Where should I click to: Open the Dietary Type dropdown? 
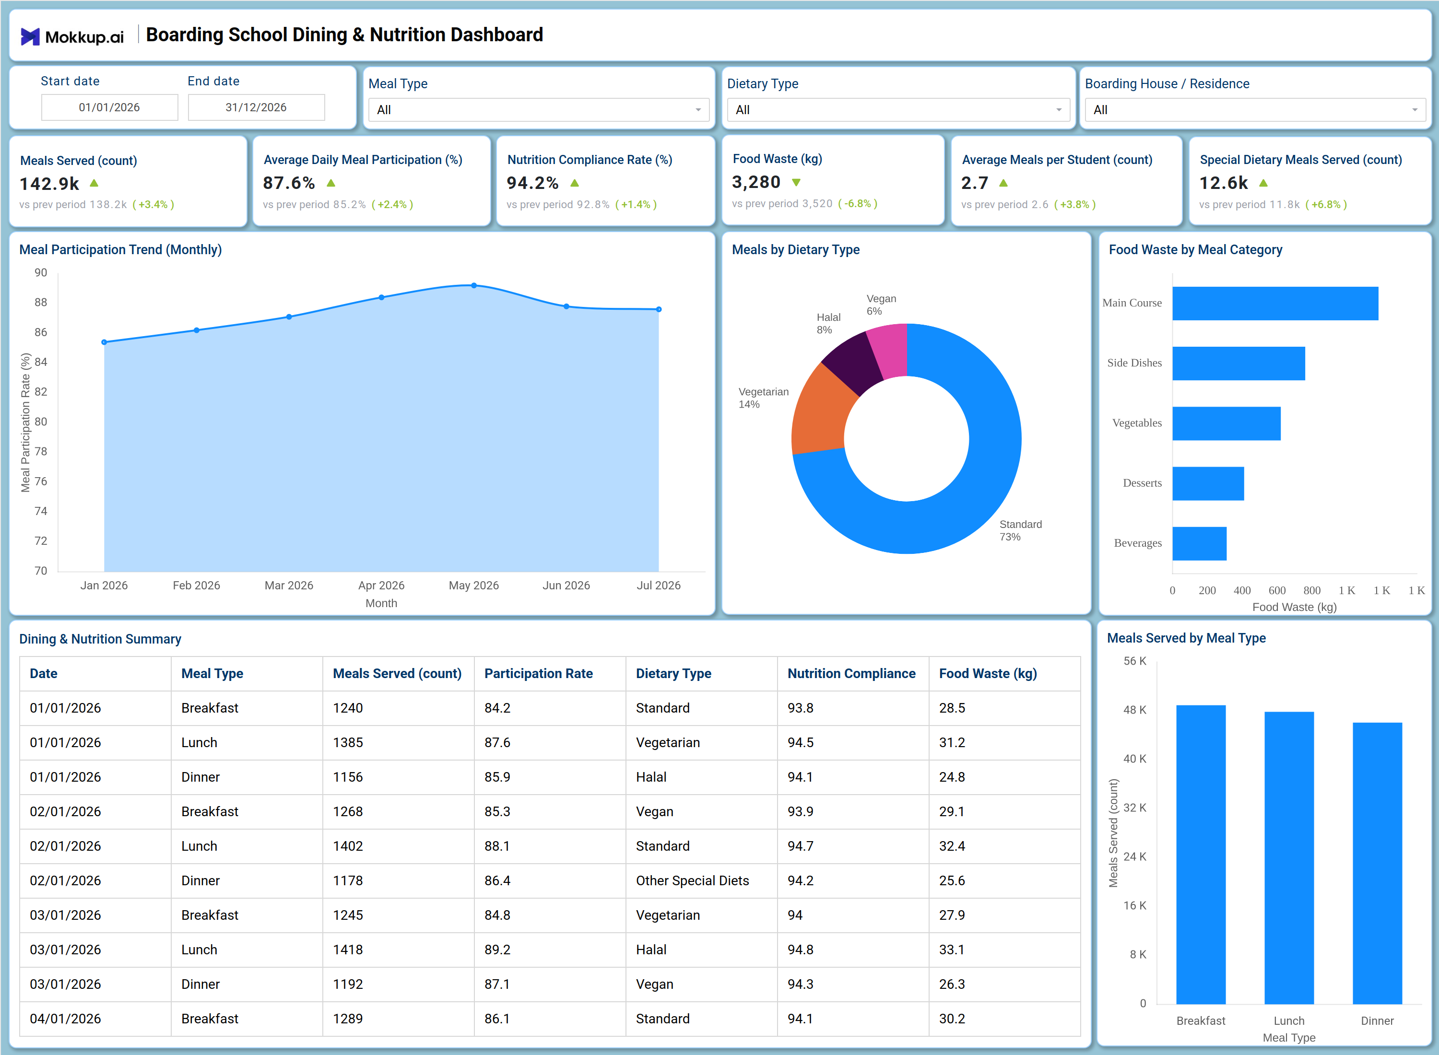pyautogui.click(x=898, y=110)
